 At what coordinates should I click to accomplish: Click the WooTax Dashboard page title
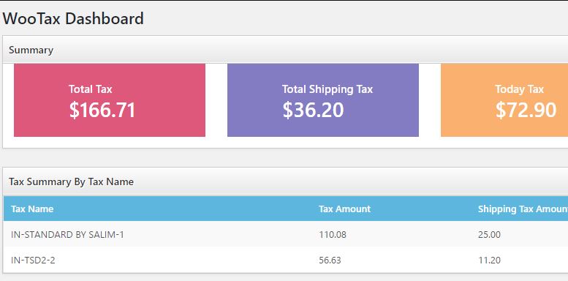coord(73,18)
